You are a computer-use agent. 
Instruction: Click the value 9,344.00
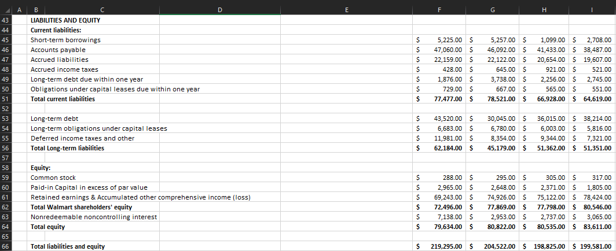(552, 138)
